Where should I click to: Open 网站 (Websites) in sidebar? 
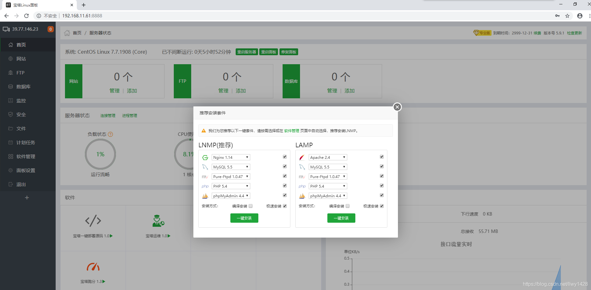coord(28,59)
